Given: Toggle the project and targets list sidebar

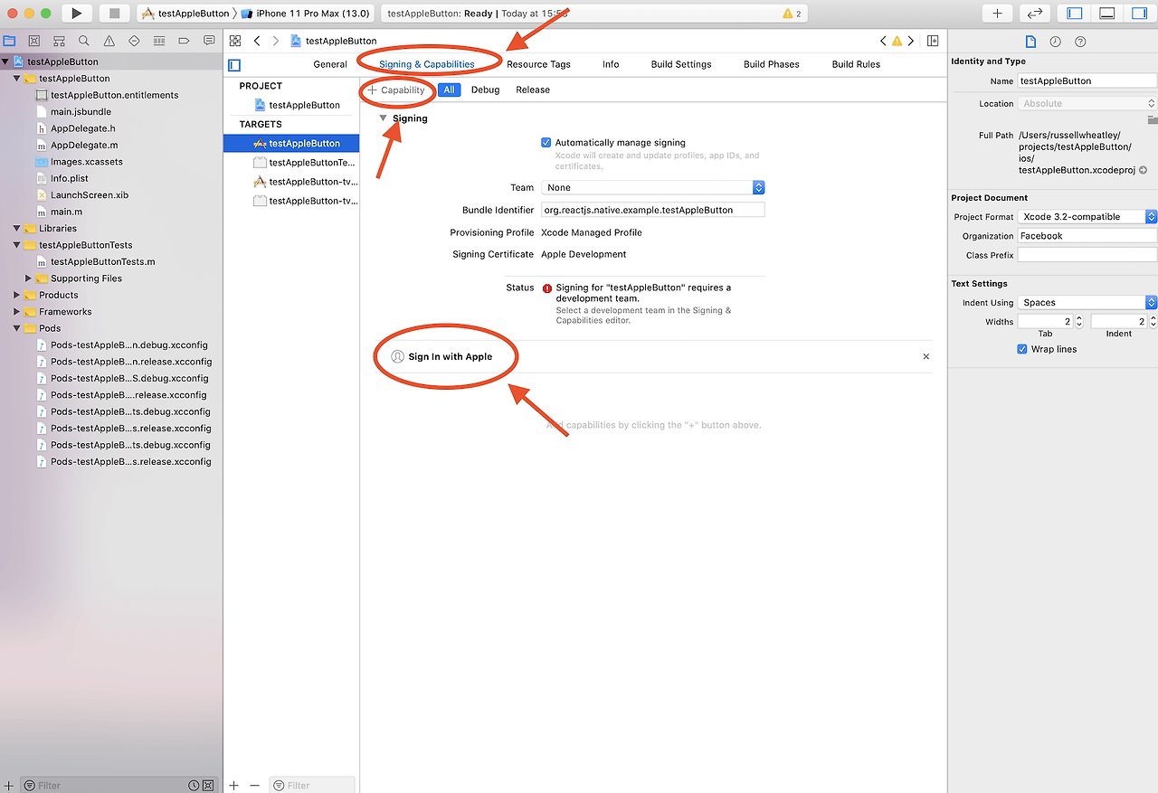Looking at the screenshot, I should tap(234, 65).
